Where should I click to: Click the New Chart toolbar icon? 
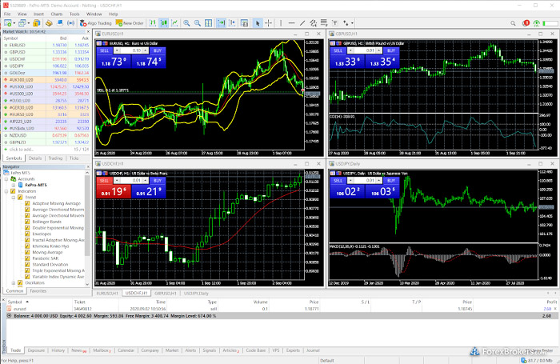pyautogui.click(x=7, y=23)
